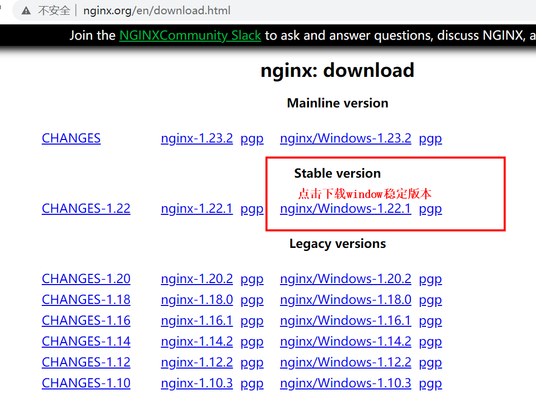Screen dimensions: 536x393
Task: Open pgp signature for nginx-1.18.0
Action: [252, 300]
